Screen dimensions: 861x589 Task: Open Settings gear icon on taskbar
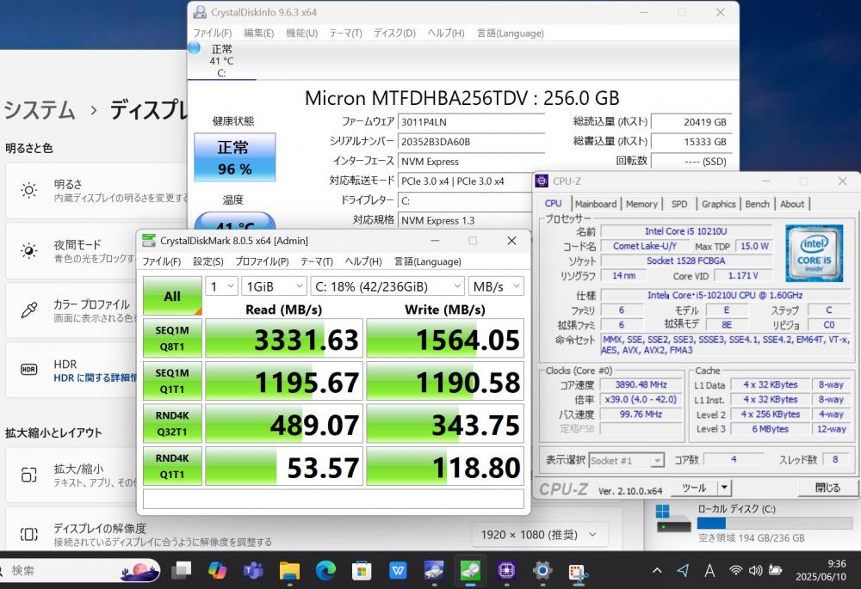542,570
